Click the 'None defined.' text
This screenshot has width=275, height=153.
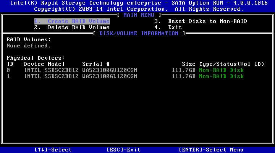[29, 46]
